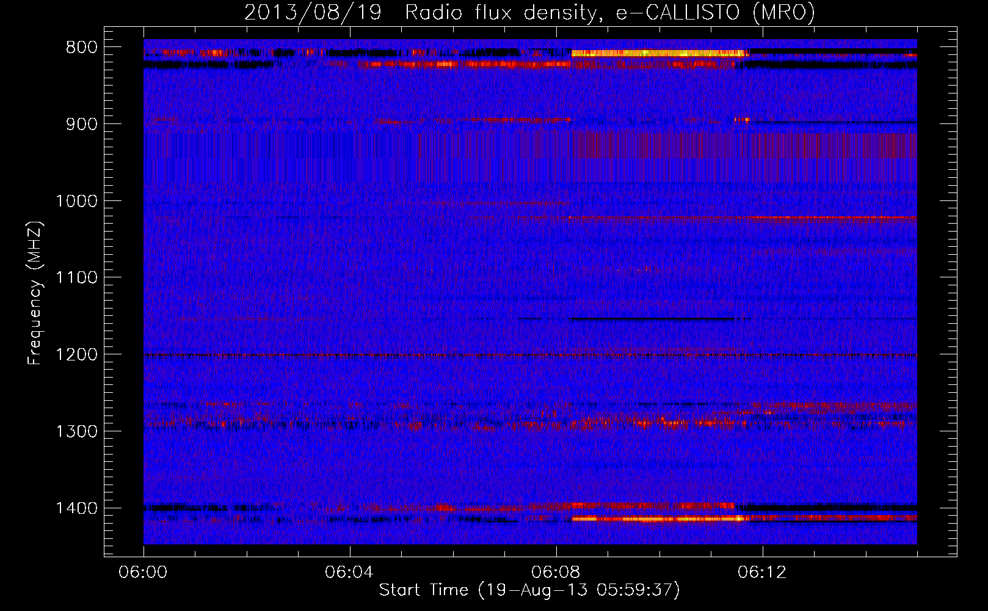Select the 800 frequency axis label
The height and width of the screenshot is (611, 988).
pos(81,48)
